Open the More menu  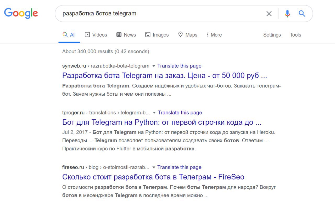pos(214,35)
